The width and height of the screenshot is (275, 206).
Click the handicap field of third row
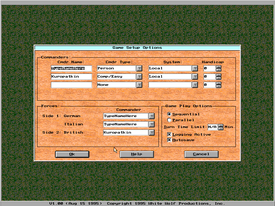click(209, 85)
